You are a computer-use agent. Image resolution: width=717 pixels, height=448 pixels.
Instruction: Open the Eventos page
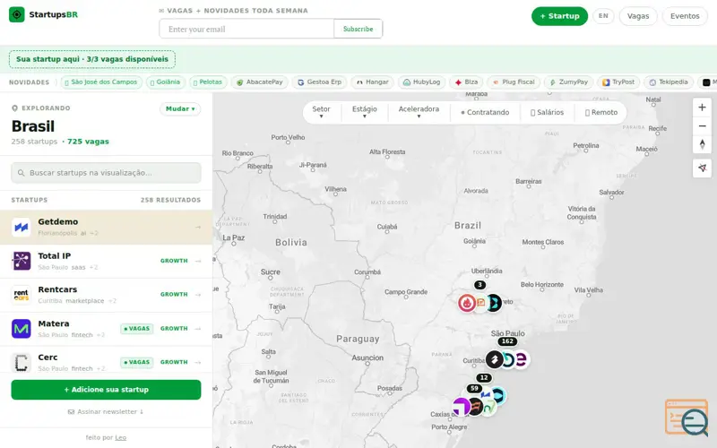pos(685,16)
